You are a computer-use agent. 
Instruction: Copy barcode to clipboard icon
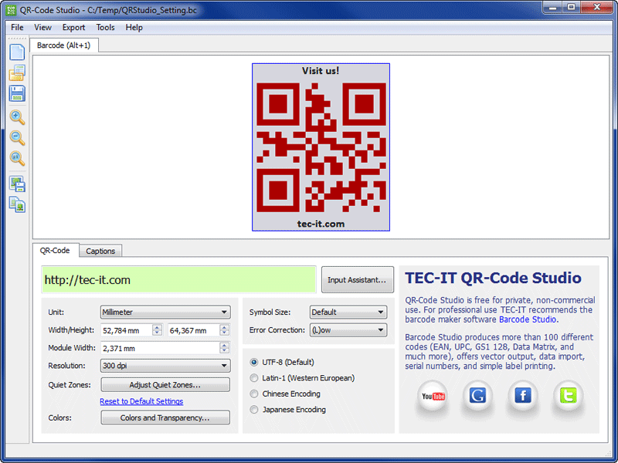(x=17, y=204)
